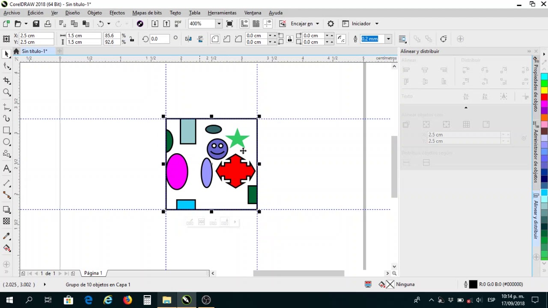Toggle show guidelines button
This screenshot has width=548, height=308.
click(268, 24)
